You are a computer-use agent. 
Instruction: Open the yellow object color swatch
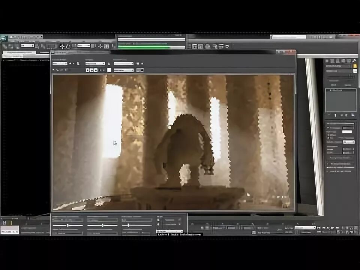355,66
